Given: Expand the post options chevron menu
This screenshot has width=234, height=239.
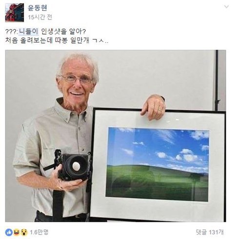Looking at the screenshot, I should click(226, 7).
